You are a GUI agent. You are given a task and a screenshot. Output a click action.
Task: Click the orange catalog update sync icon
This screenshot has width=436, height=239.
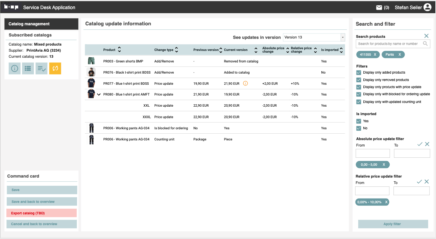(55, 69)
